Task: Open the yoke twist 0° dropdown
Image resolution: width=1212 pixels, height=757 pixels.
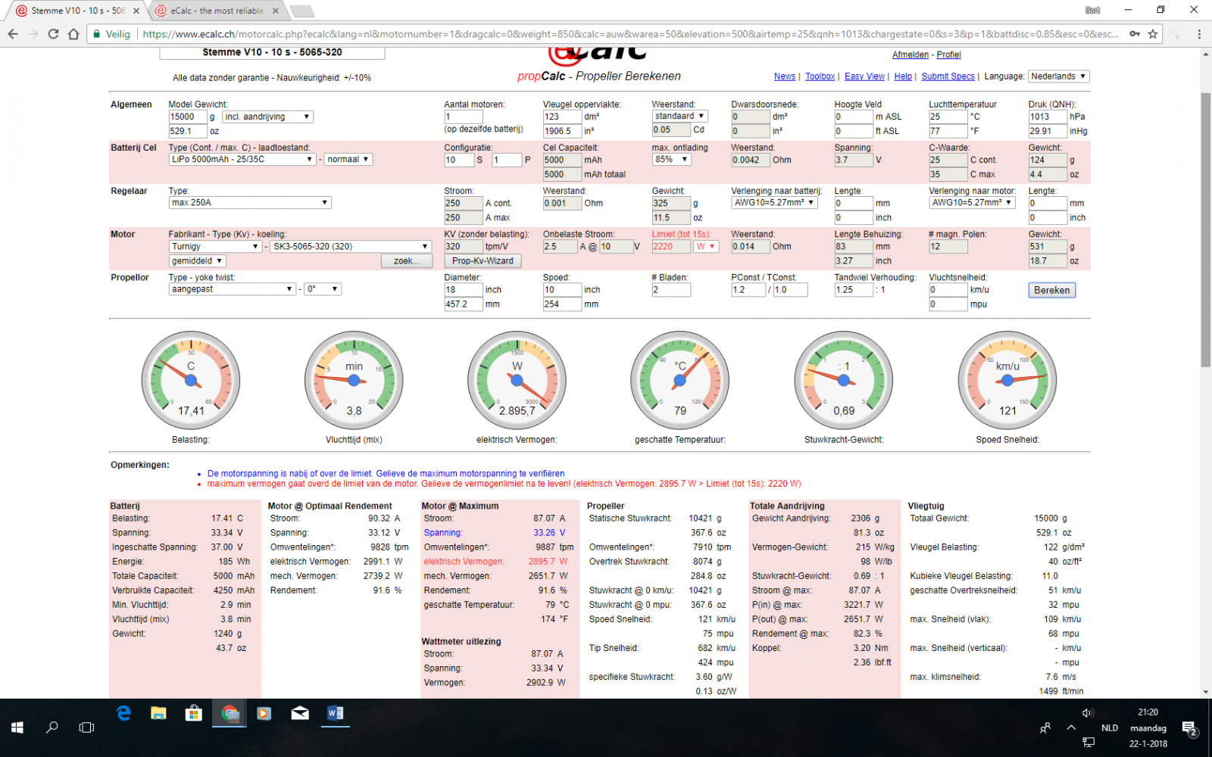Action: [x=323, y=289]
